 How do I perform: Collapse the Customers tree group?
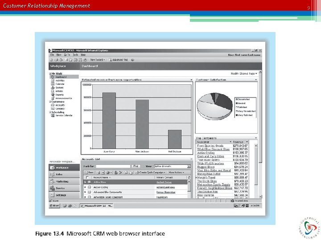click(50, 101)
